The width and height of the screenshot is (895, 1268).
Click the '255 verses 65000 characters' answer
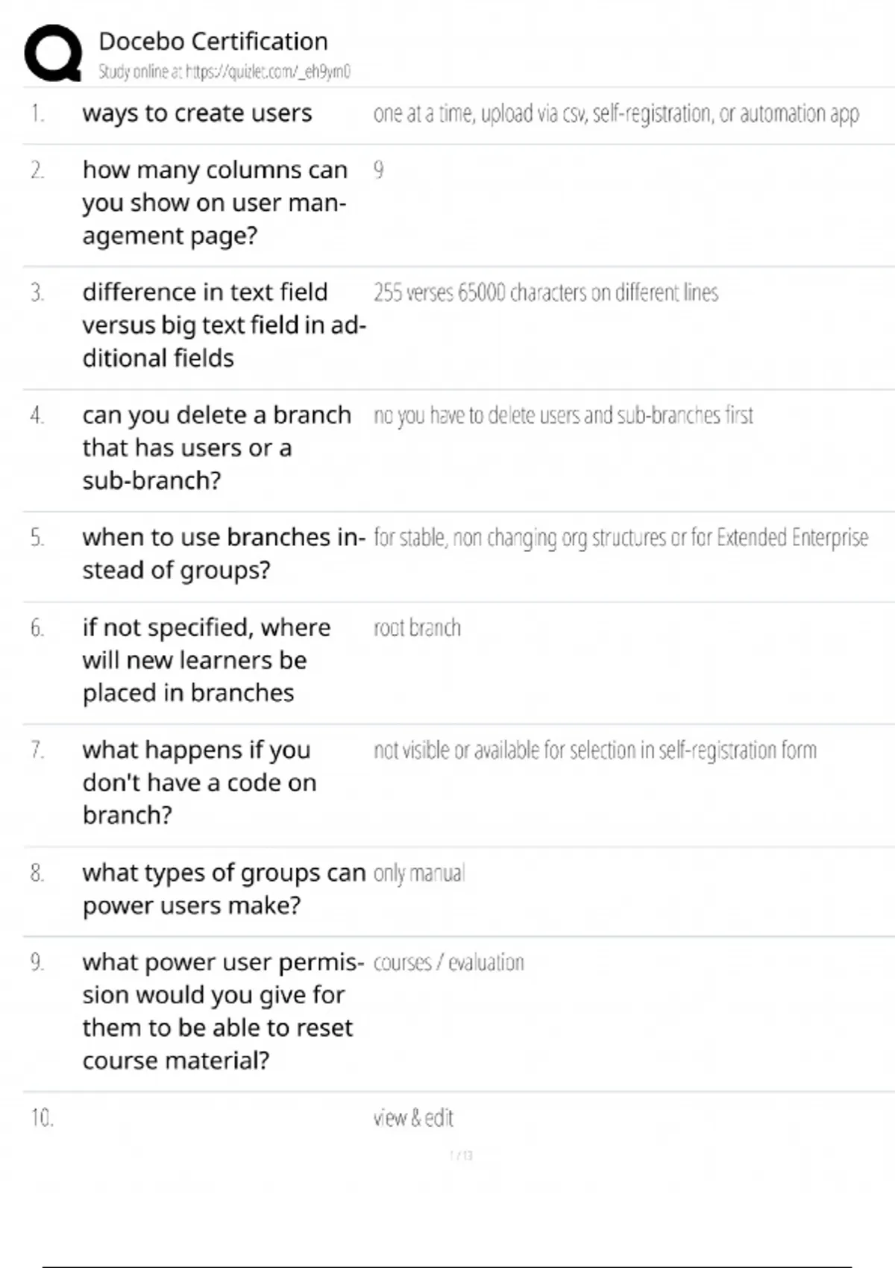click(x=545, y=292)
